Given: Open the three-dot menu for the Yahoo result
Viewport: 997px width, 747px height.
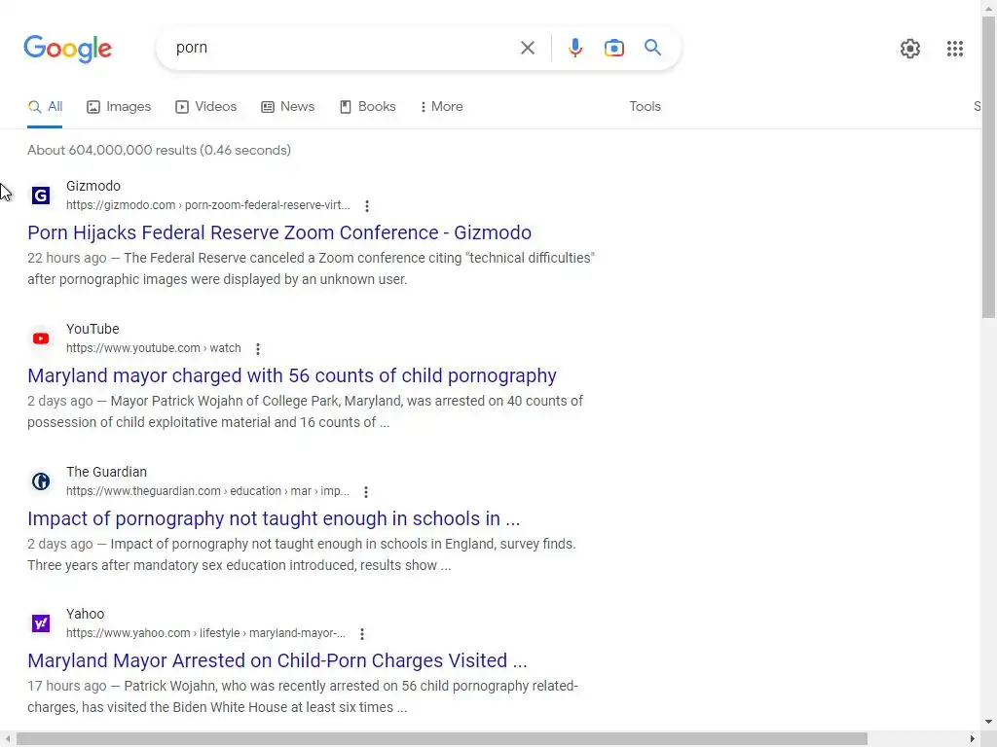Looking at the screenshot, I should 362,634.
